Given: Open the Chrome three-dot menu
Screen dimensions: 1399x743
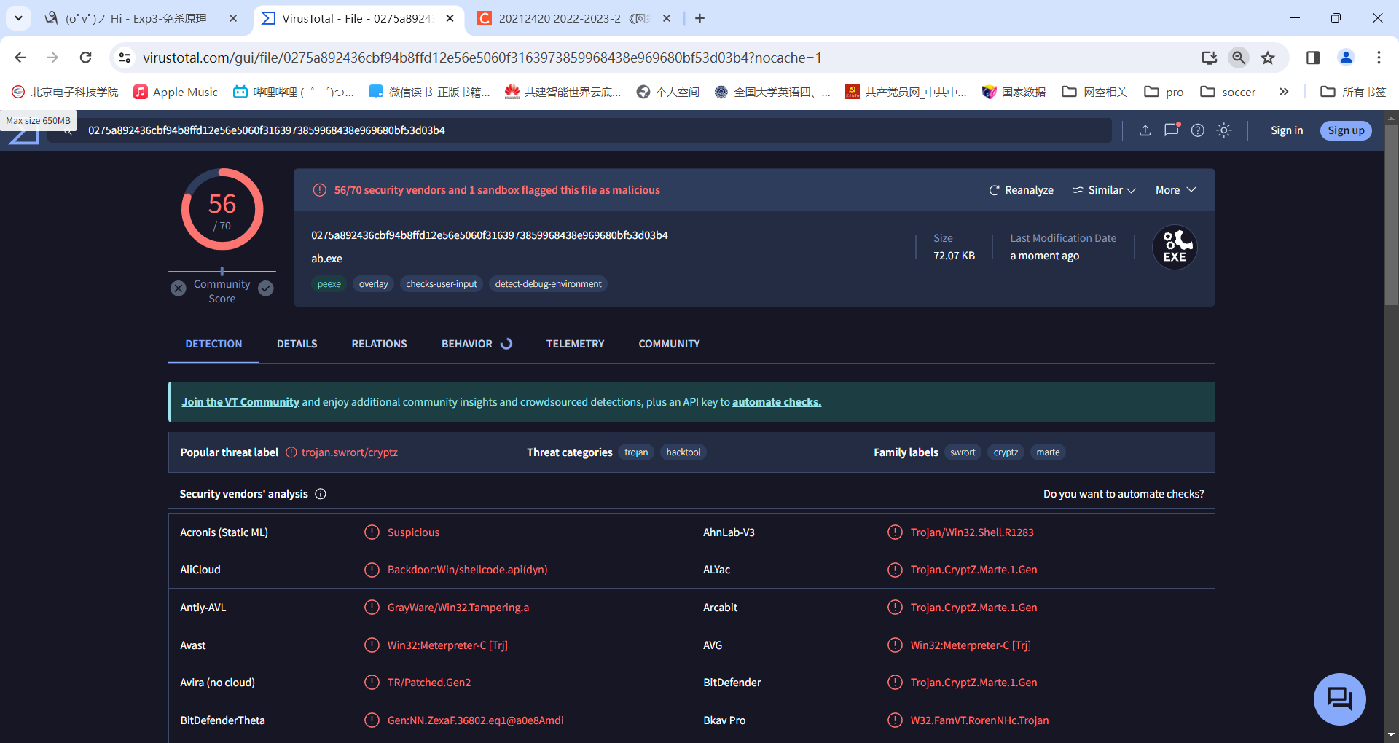Looking at the screenshot, I should click(1379, 58).
